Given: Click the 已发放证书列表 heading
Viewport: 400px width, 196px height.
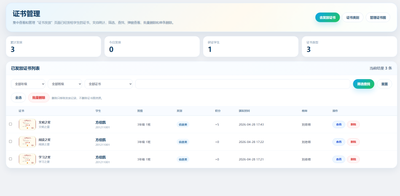Looking at the screenshot, I should (x=25, y=68).
